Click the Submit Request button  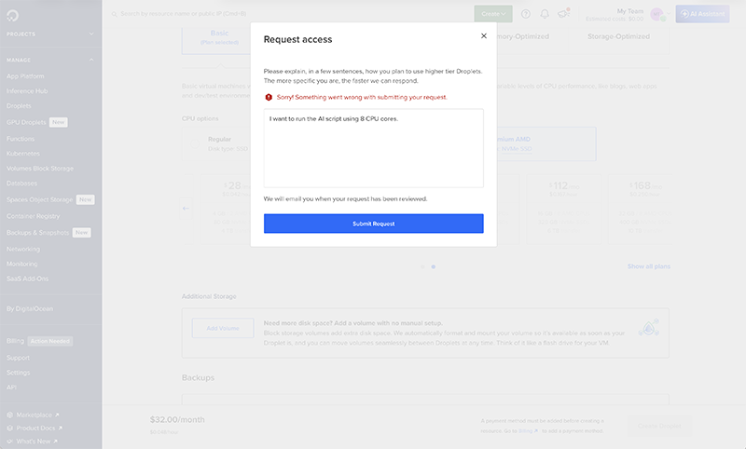pyautogui.click(x=373, y=224)
